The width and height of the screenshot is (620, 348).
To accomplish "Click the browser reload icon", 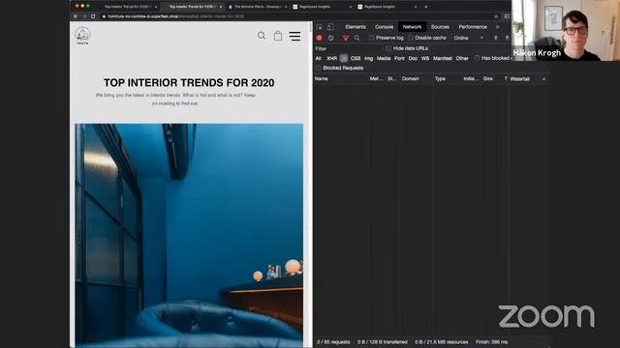I will tap(93, 16).
